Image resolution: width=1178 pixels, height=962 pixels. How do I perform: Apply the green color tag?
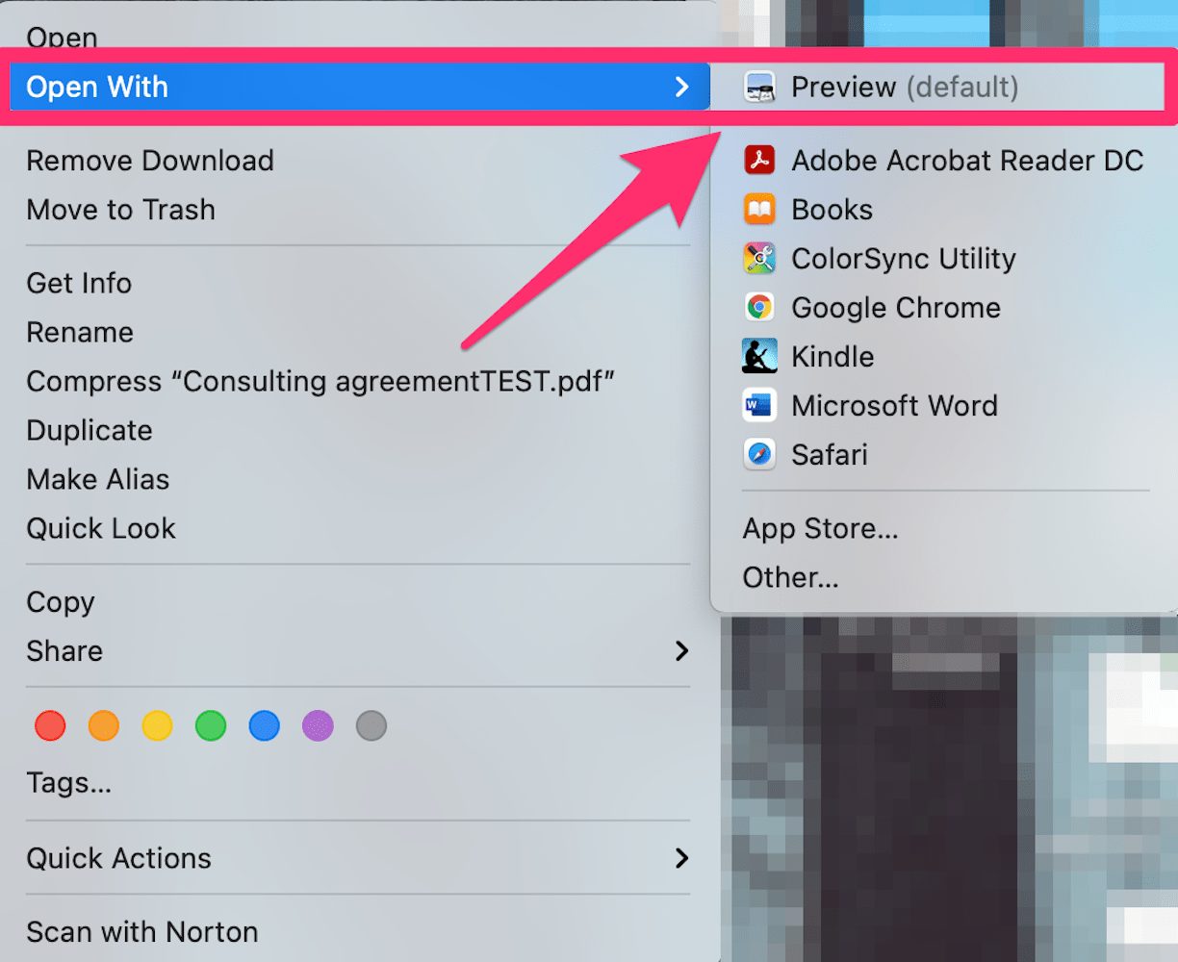pyautogui.click(x=211, y=725)
